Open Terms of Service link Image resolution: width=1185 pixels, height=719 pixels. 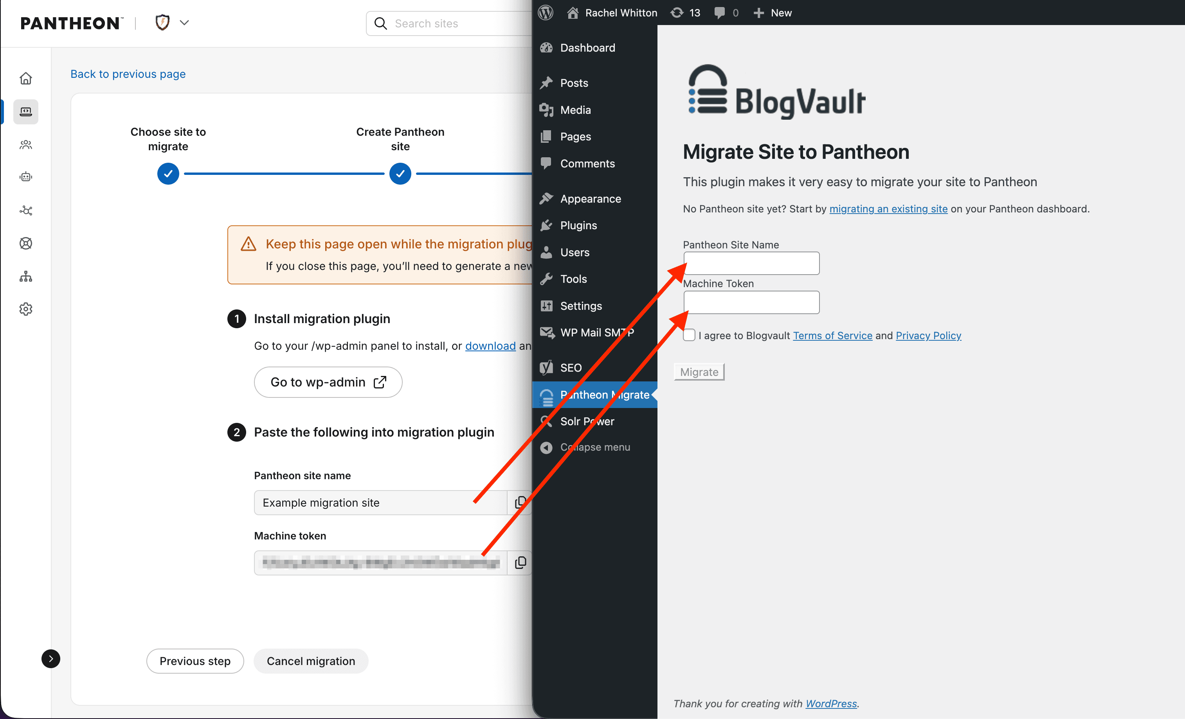[x=832, y=336]
